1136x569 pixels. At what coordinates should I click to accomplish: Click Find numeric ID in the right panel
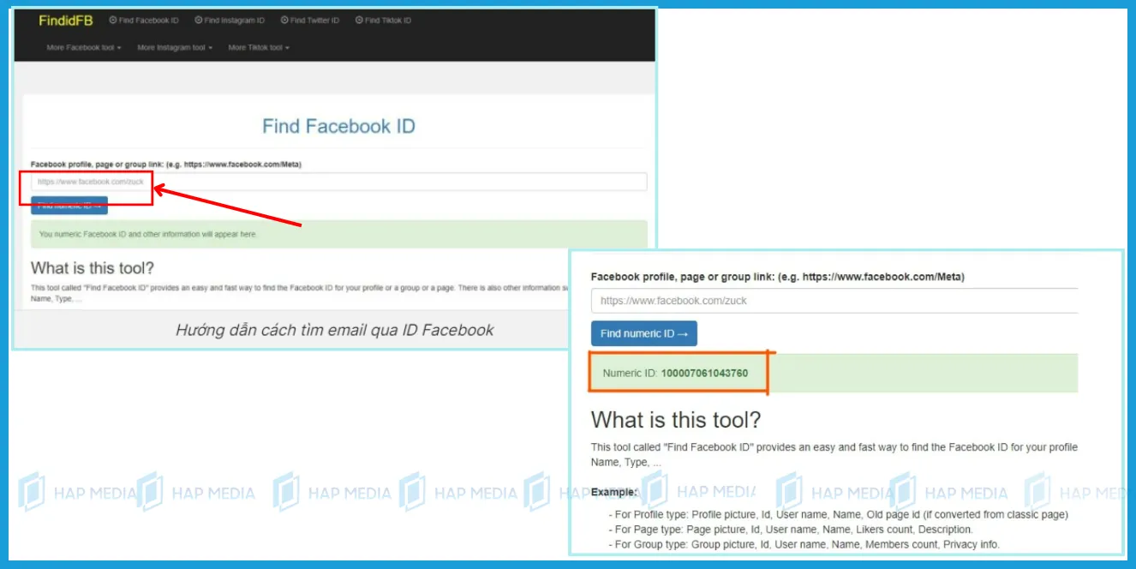(643, 333)
